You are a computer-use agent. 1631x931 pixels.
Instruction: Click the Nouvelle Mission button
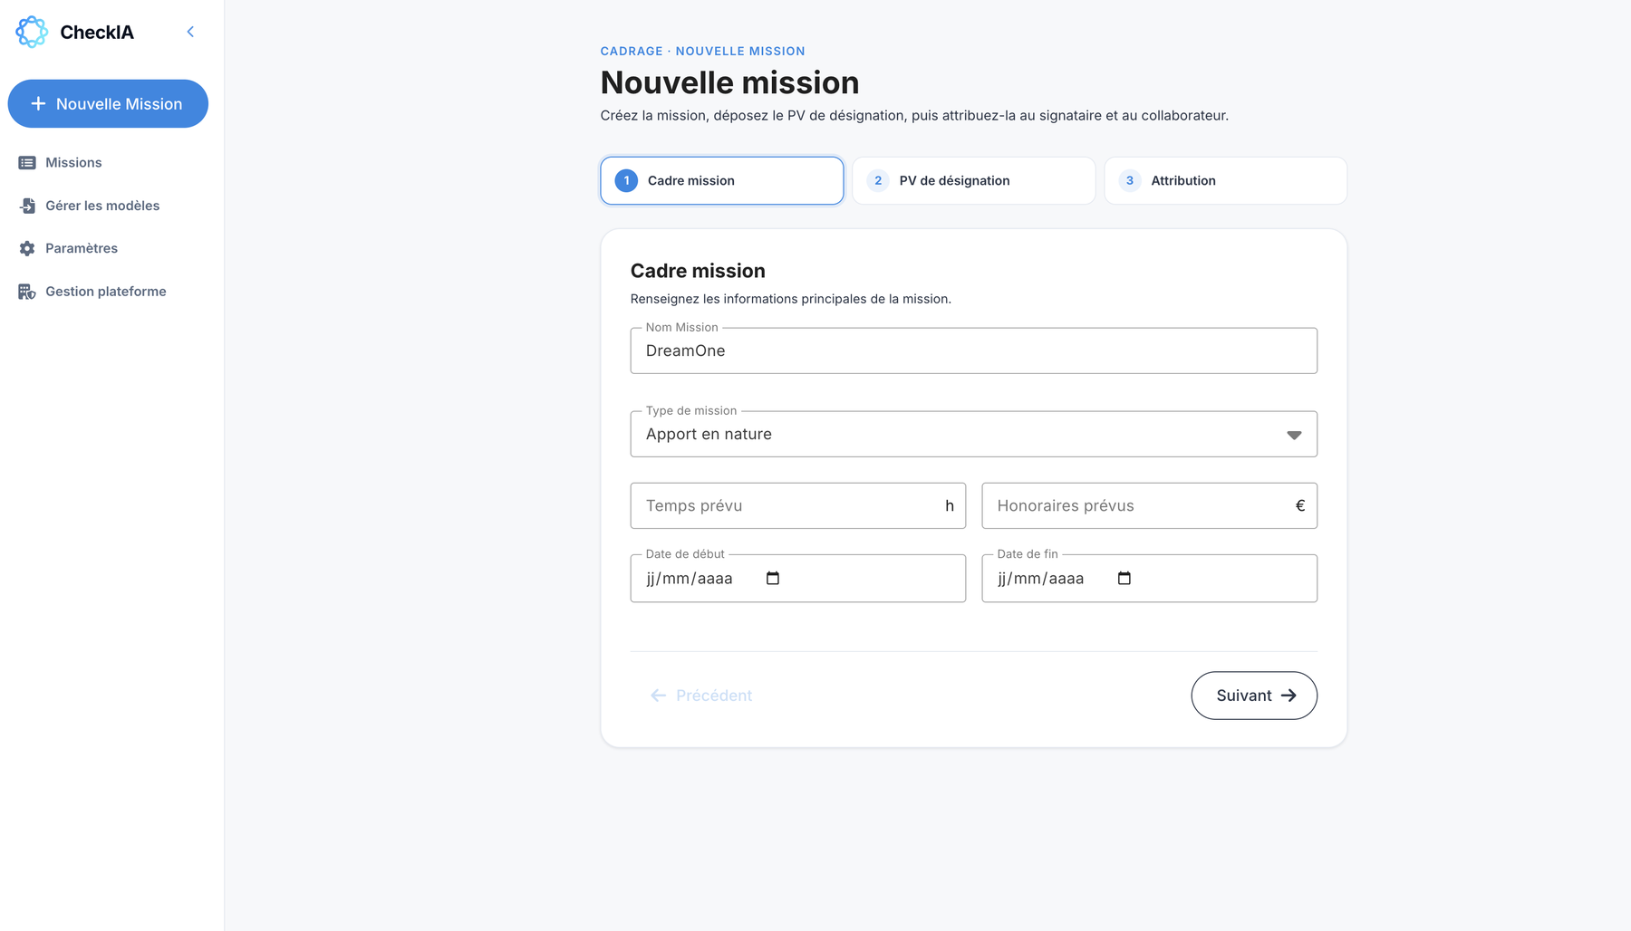pyautogui.click(x=108, y=103)
